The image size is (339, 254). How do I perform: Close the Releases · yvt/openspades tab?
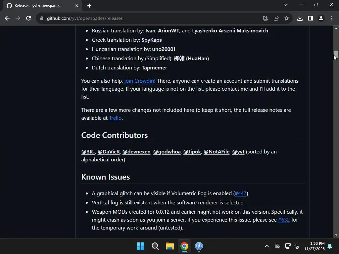[x=77, y=6]
